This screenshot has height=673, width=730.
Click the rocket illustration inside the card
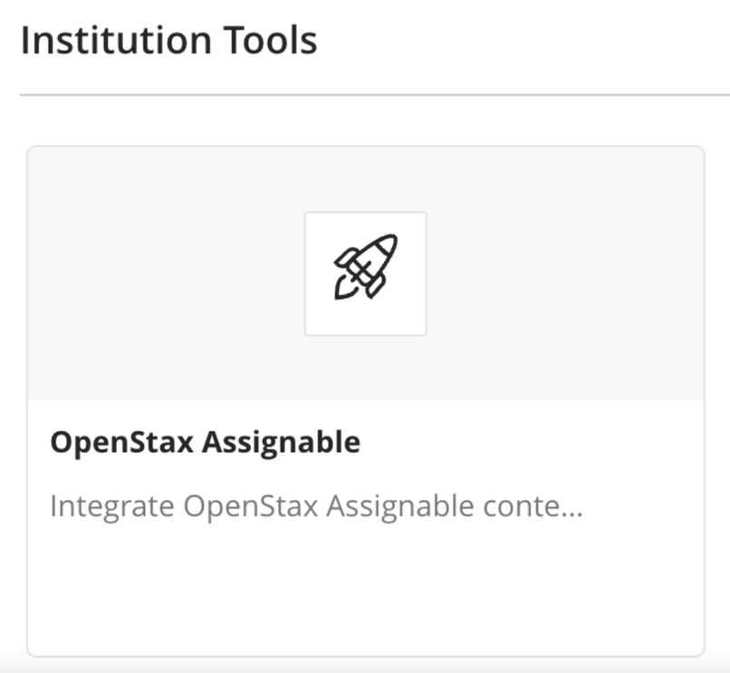(x=366, y=269)
